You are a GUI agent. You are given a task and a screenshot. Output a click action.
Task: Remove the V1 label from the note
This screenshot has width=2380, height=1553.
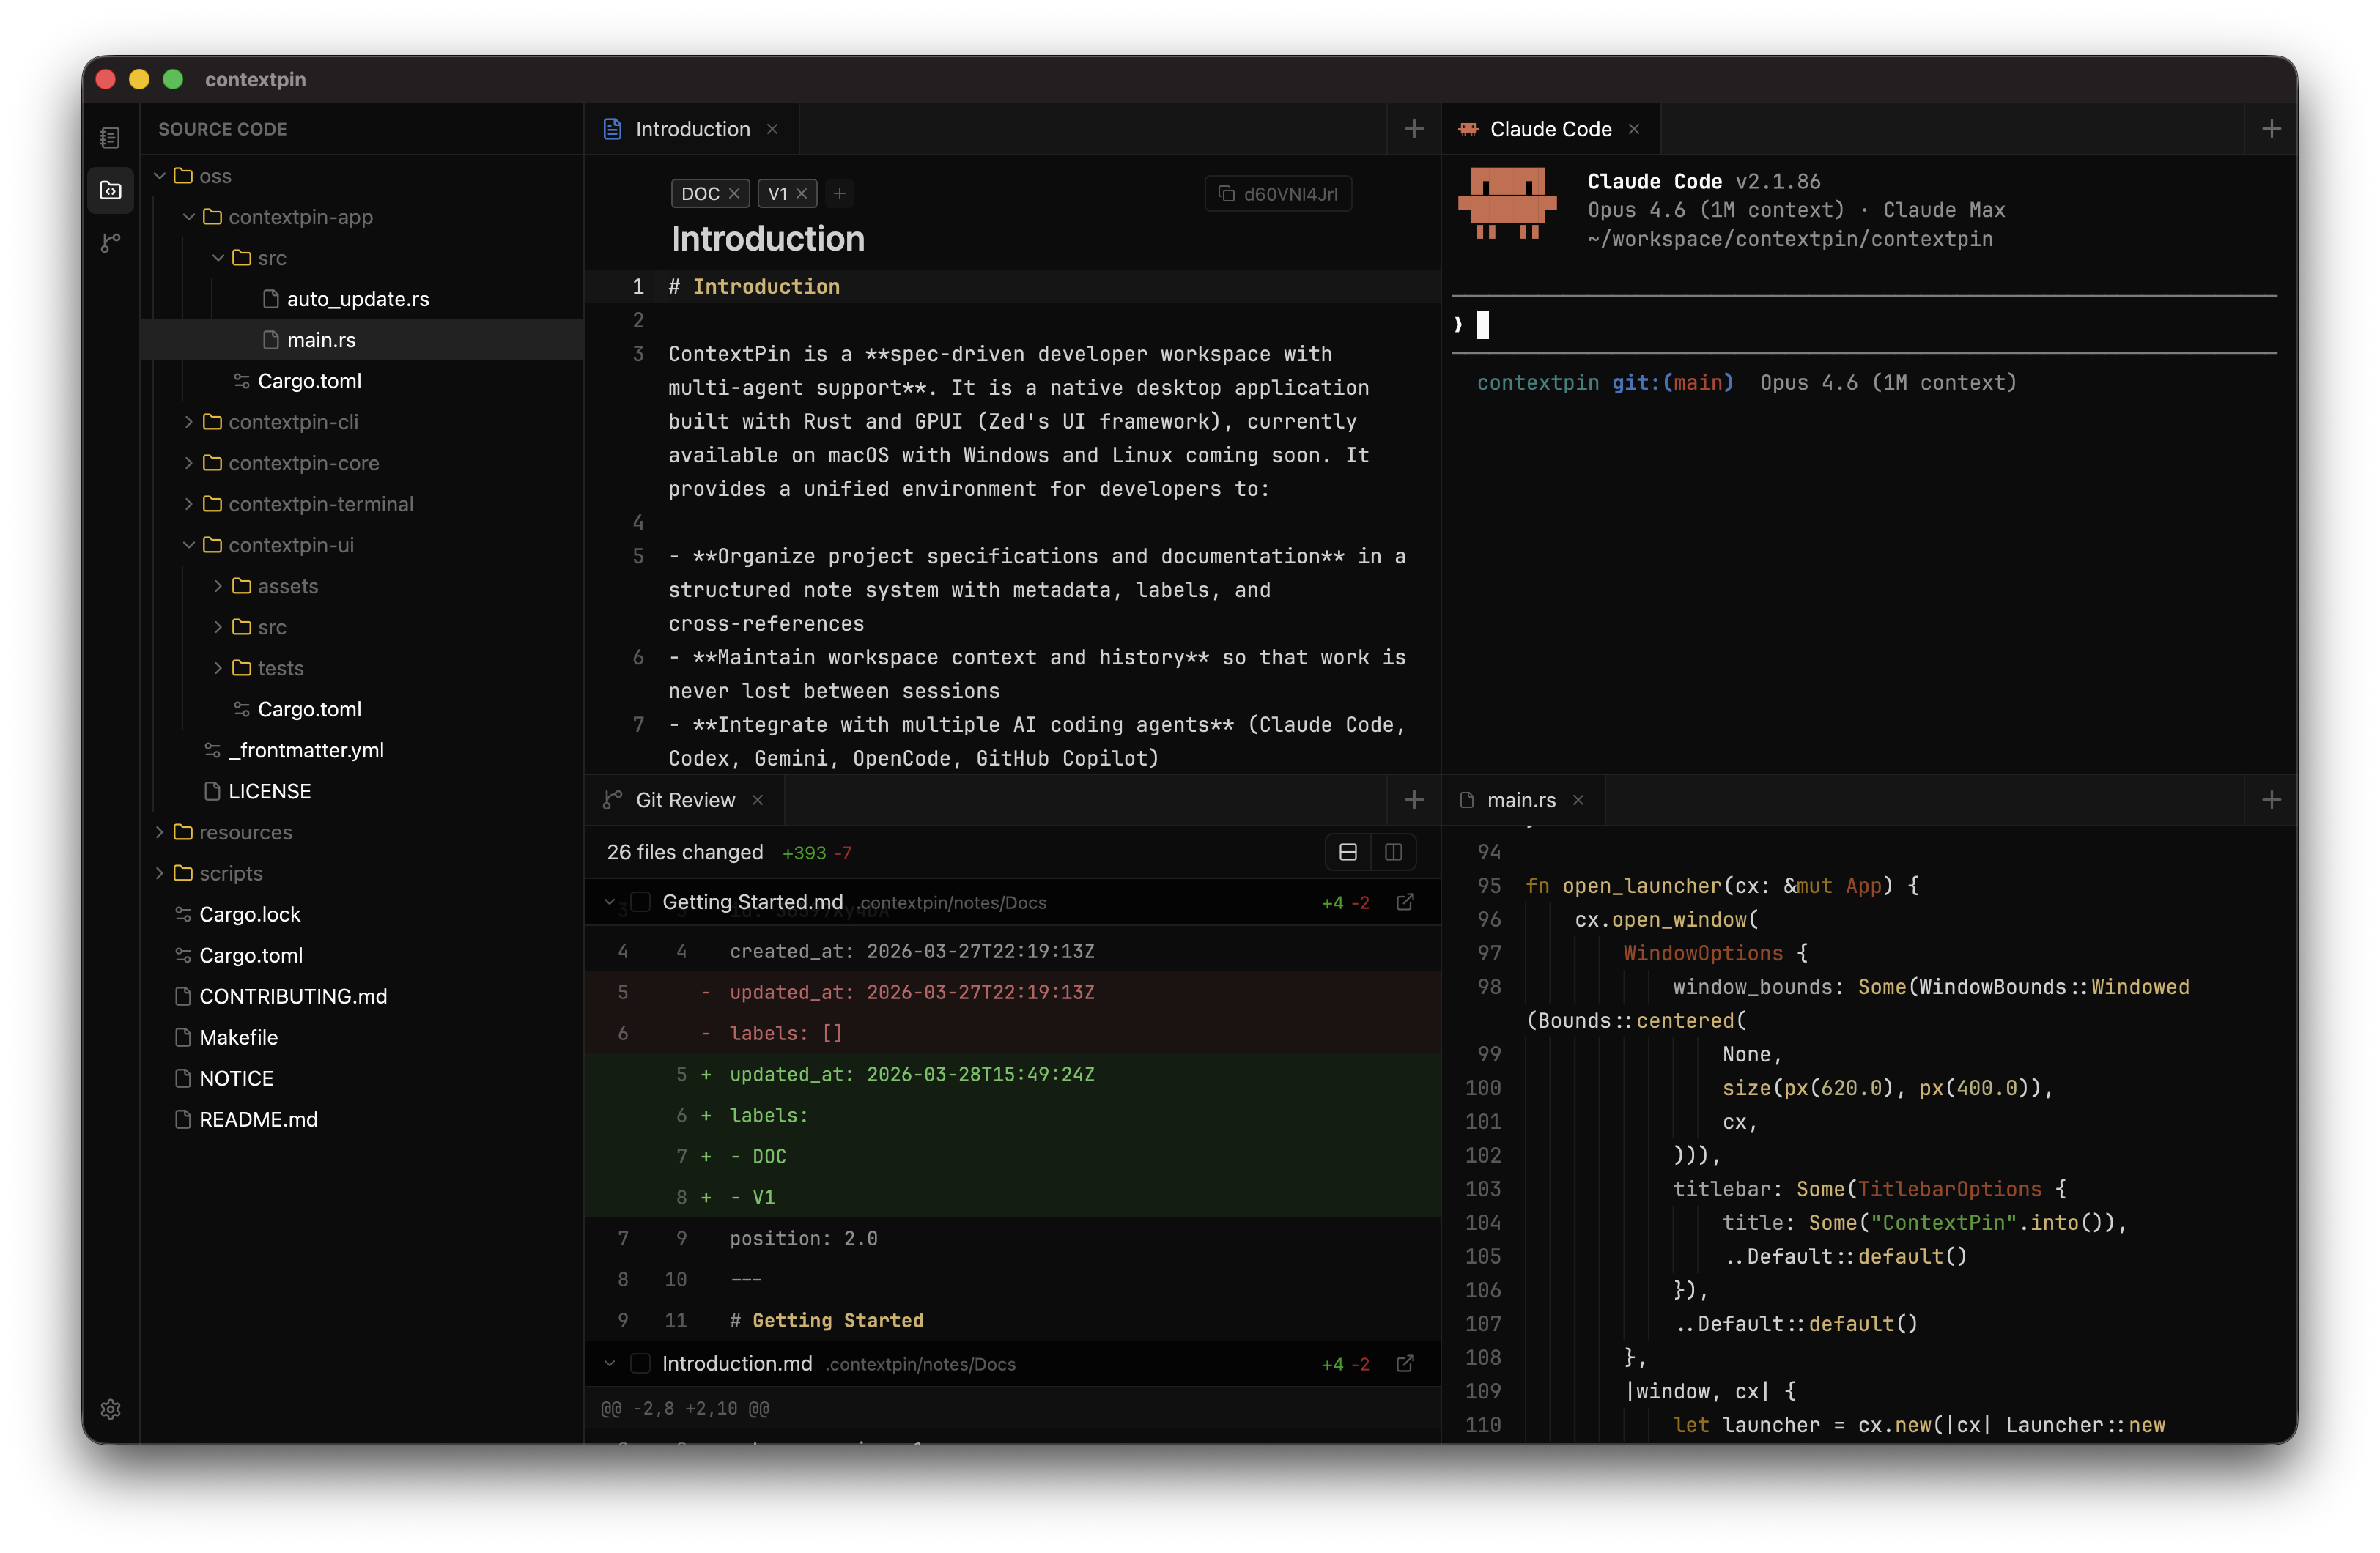pos(801,193)
